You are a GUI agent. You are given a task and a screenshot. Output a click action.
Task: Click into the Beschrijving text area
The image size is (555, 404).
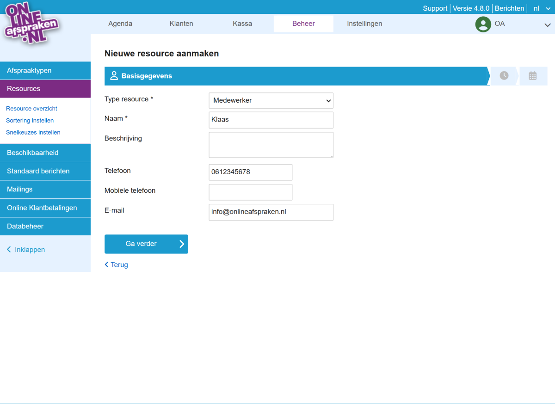[271, 145]
